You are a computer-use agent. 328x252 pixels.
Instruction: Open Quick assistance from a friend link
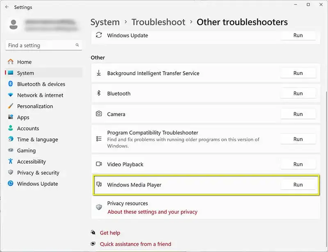pos(135,244)
